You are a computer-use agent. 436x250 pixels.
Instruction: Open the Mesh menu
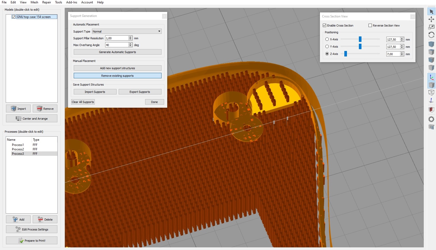point(34,2)
